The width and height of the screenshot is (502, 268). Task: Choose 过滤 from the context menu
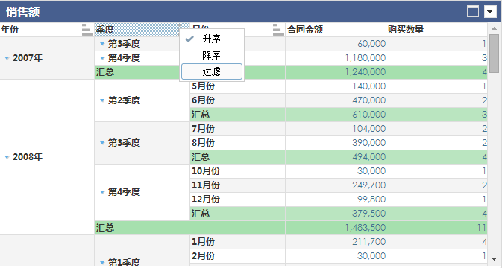click(212, 71)
